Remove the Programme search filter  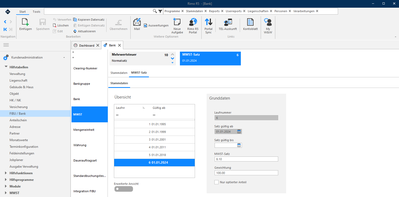coord(183,11)
